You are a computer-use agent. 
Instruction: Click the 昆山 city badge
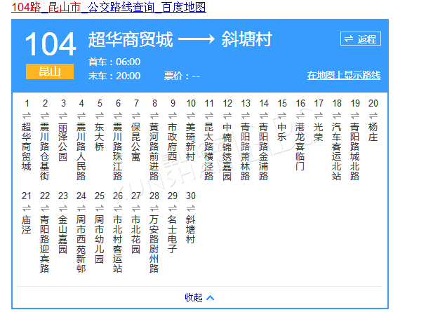pos(50,72)
